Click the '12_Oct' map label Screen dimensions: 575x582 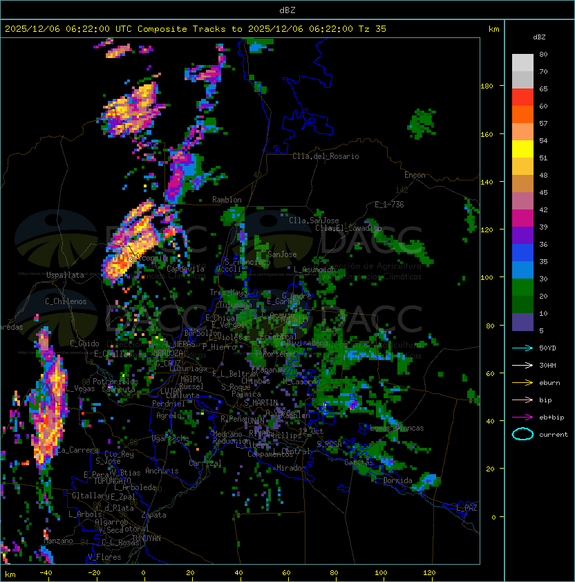pos(311,431)
